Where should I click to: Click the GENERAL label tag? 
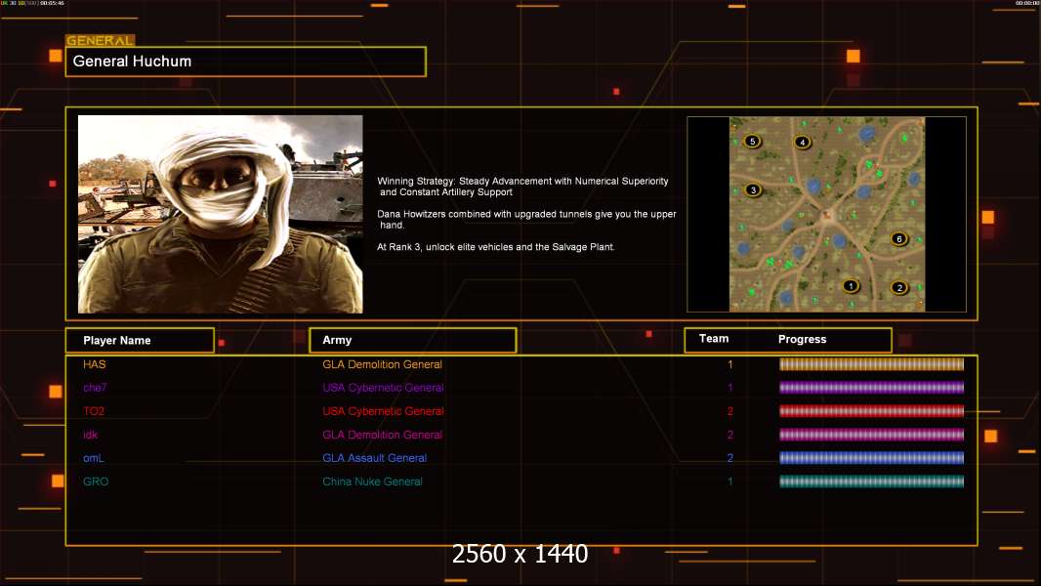(x=101, y=40)
